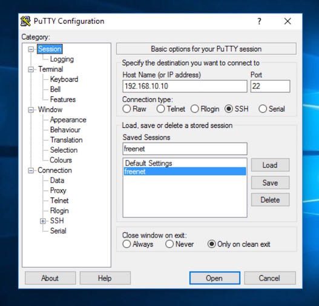Open the Features category
This screenshot has height=306, width=319.
63,99
